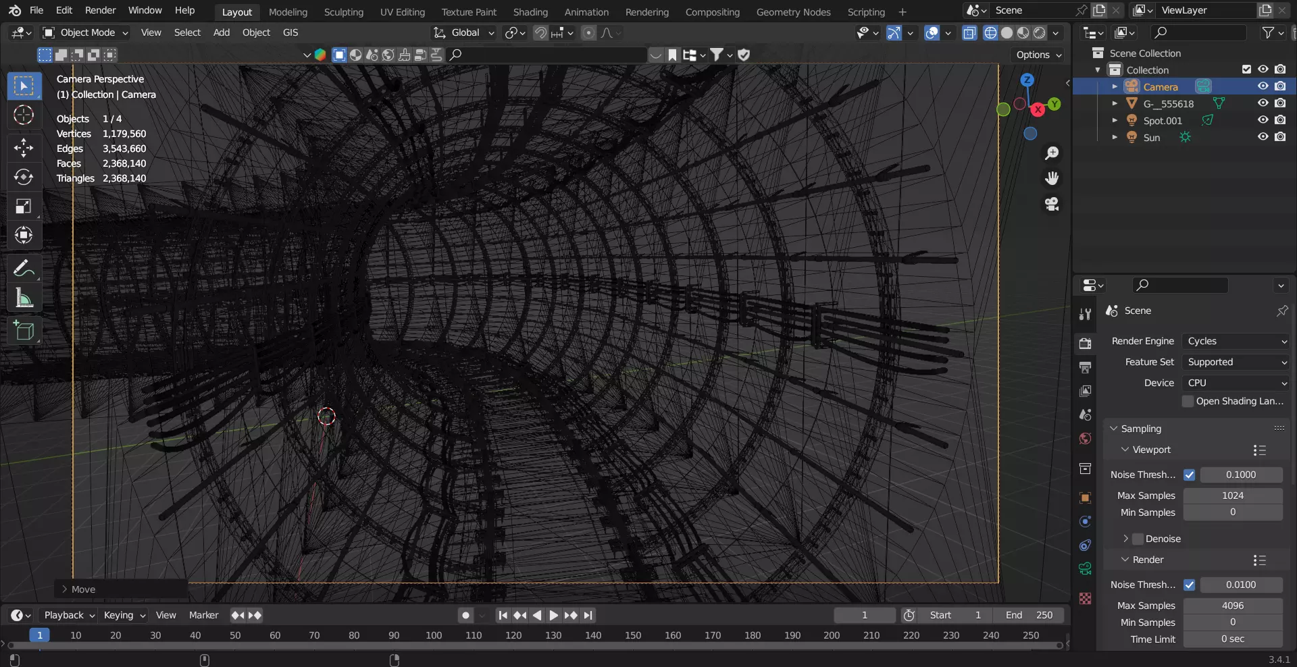Open the Output properties tab
The height and width of the screenshot is (667, 1297).
[x=1086, y=367]
